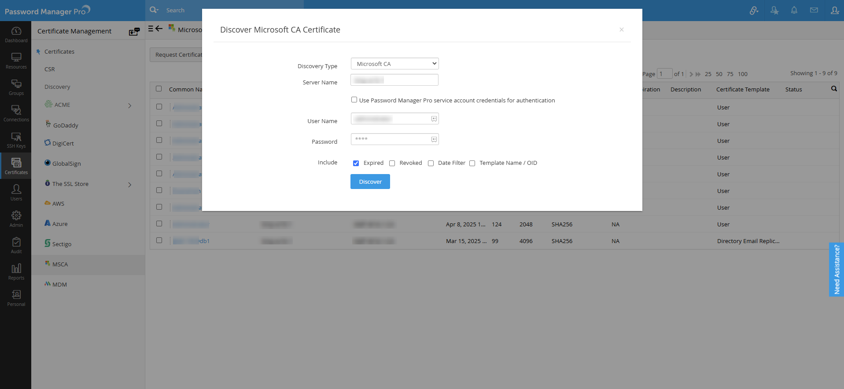This screenshot has height=389, width=844.
Task: Click the notifications bell icon
Action: pyautogui.click(x=794, y=10)
